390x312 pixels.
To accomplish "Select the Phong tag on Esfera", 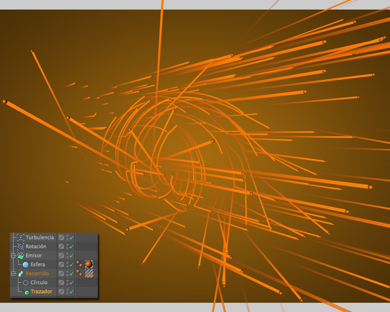I will 79,264.
